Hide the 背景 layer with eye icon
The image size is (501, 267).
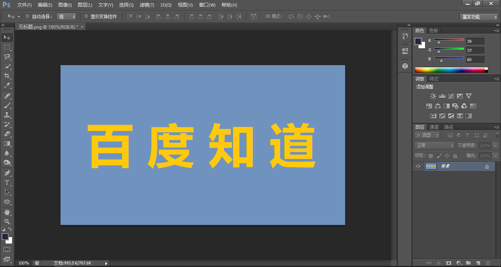click(x=418, y=166)
